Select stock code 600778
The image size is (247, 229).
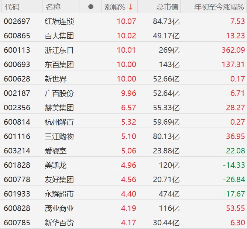[17, 180]
